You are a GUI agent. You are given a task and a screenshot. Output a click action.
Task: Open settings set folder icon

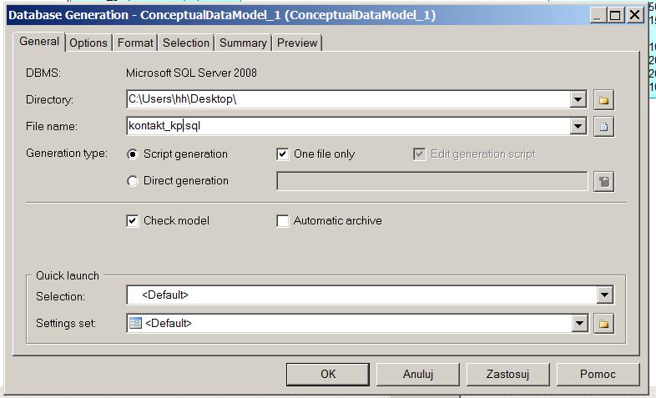pyautogui.click(x=603, y=324)
